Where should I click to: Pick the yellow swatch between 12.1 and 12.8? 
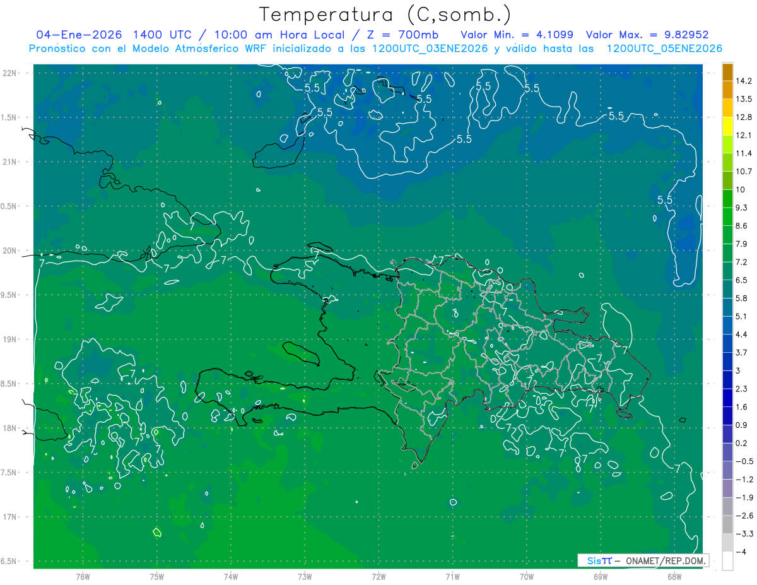pos(727,126)
